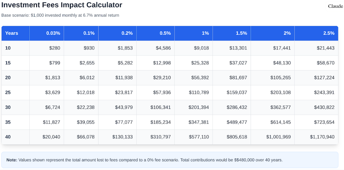Select the 0.1% fee column header
344x170 pixels.
click(89, 33)
